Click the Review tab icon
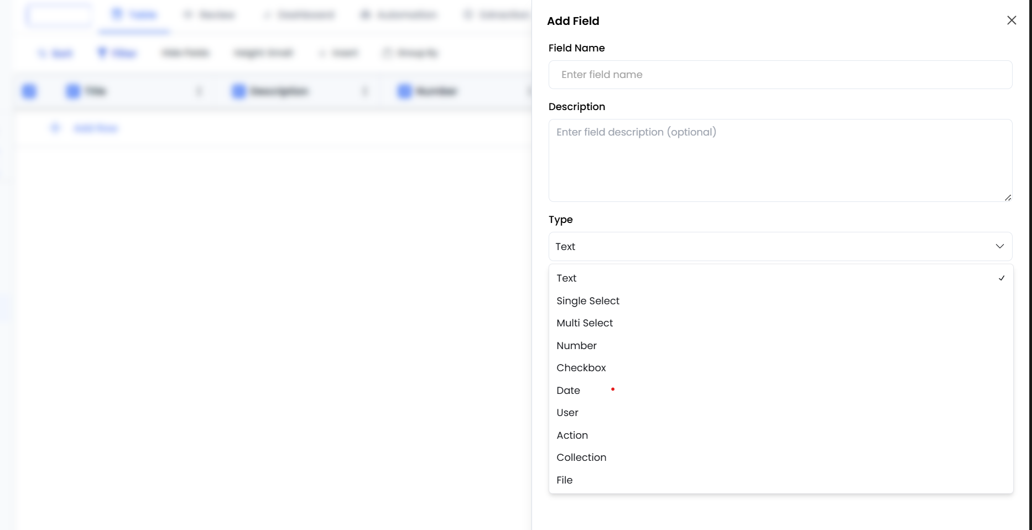 tap(187, 14)
